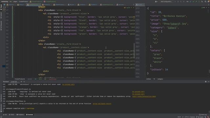The image size is (210, 118).
Task: Open the Git tool window button
Action: coord(5,115)
